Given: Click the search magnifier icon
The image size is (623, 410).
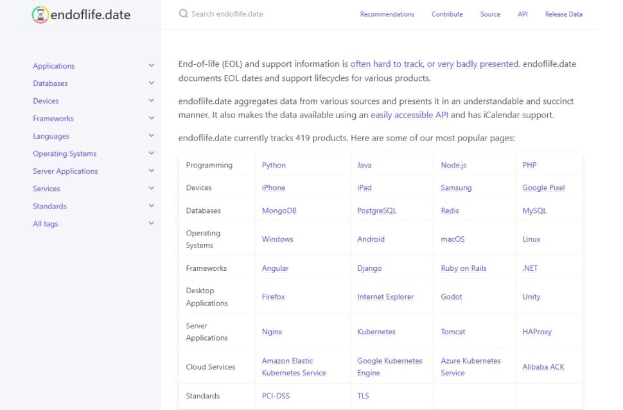Looking at the screenshot, I should tap(183, 14).
